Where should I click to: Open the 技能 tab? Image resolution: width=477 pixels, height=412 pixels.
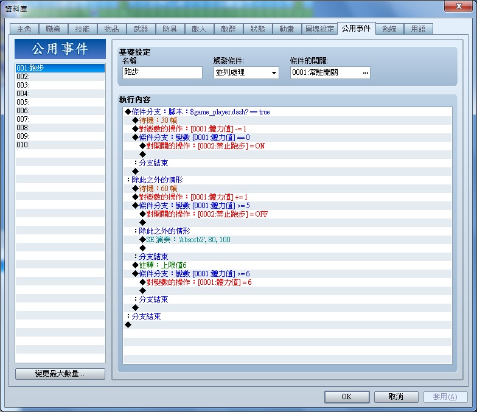click(x=83, y=29)
